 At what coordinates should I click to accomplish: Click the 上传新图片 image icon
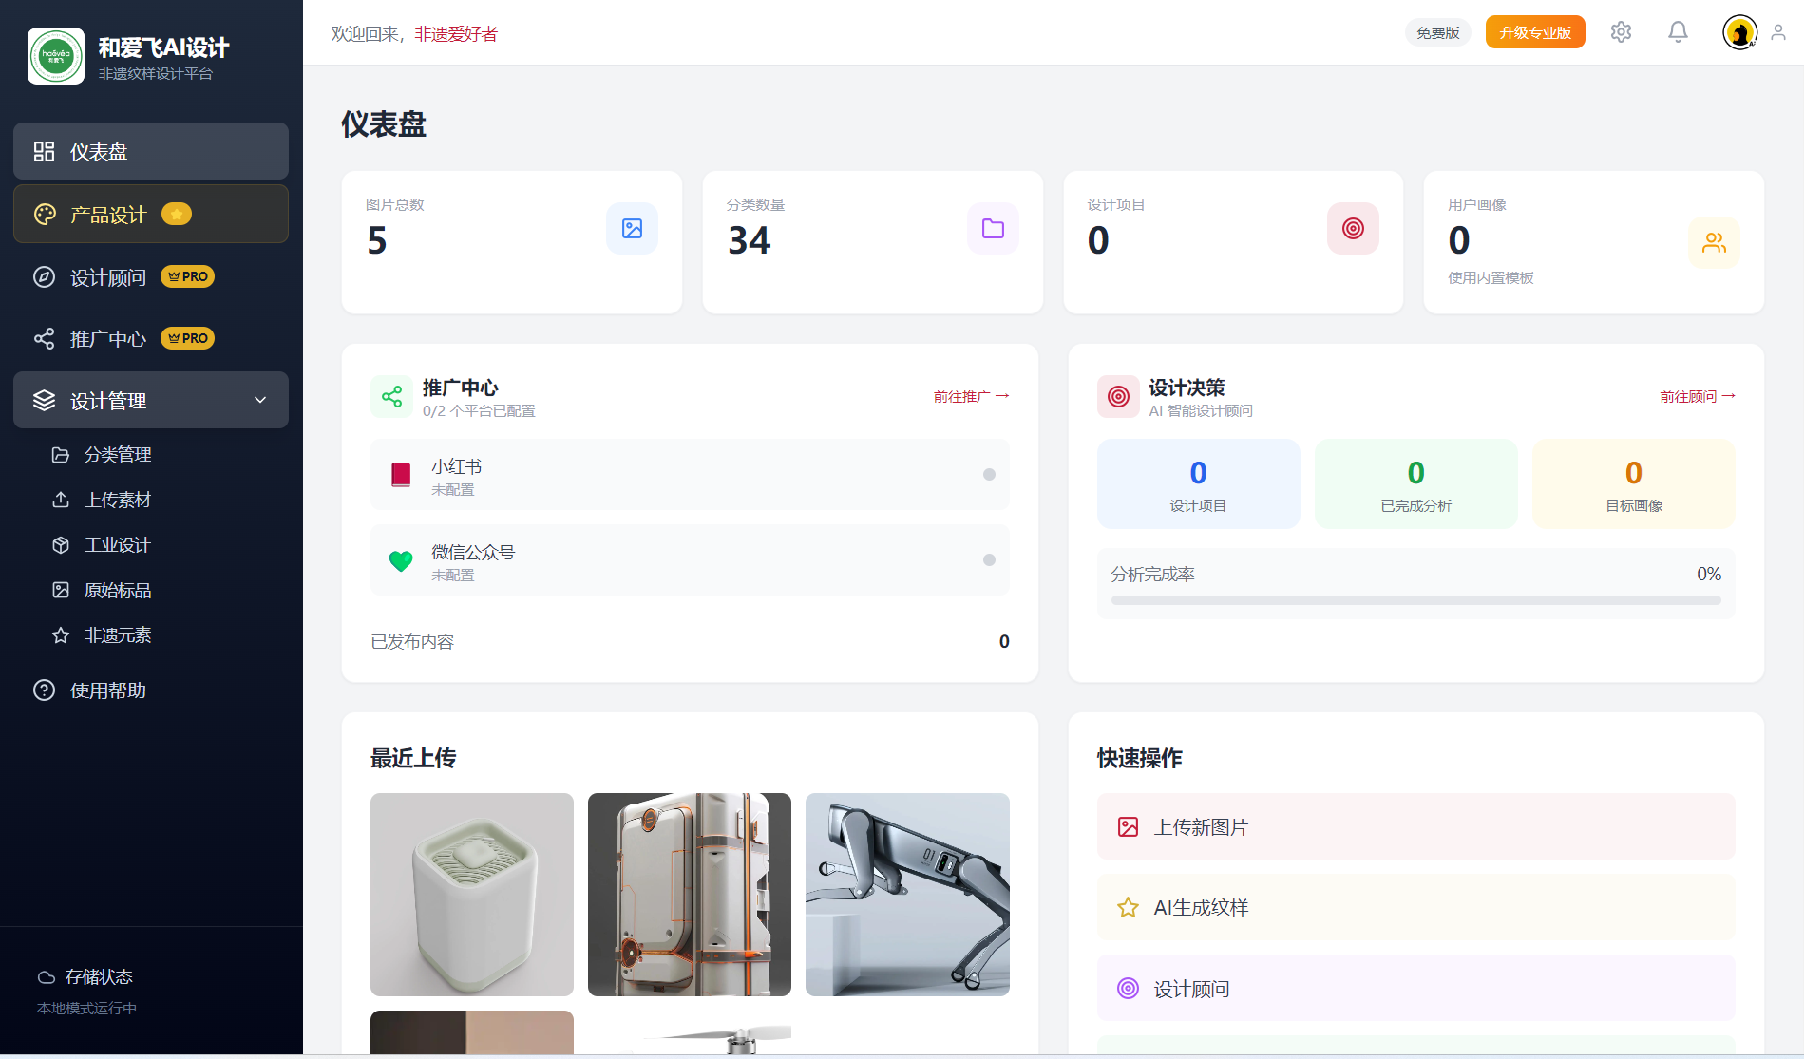tap(1128, 826)
